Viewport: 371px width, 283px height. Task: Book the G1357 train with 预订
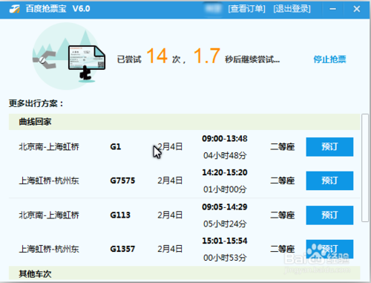click(x=329, y=249)
